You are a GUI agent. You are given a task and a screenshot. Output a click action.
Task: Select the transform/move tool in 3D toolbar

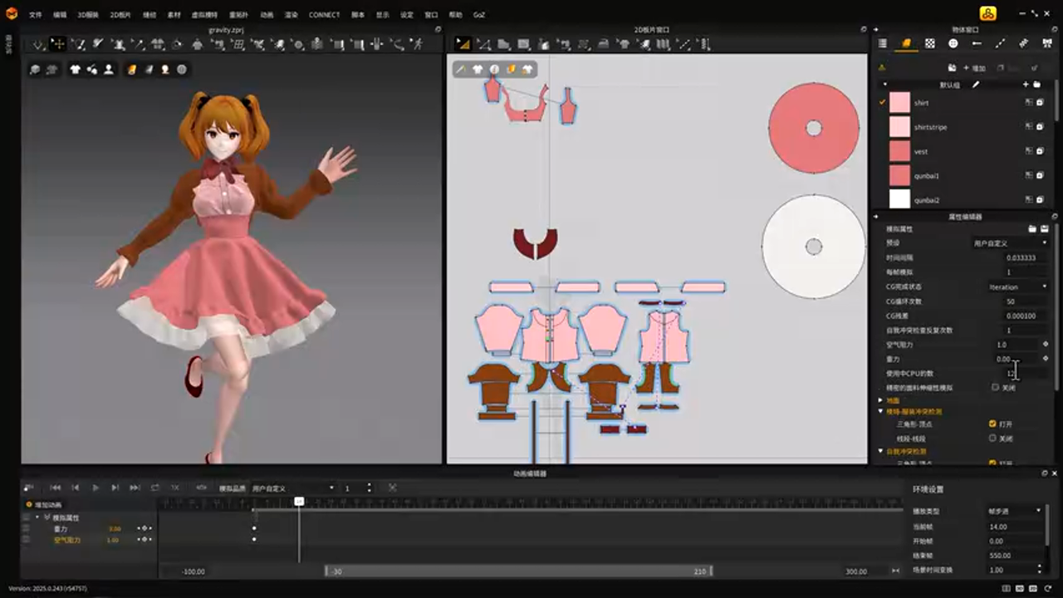point(58,44)
